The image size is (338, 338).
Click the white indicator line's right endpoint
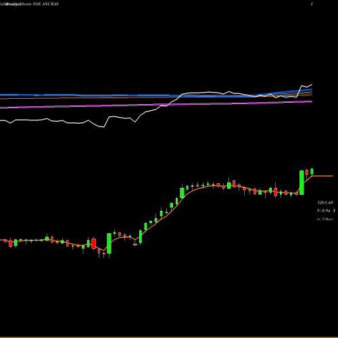pos(312,84)
